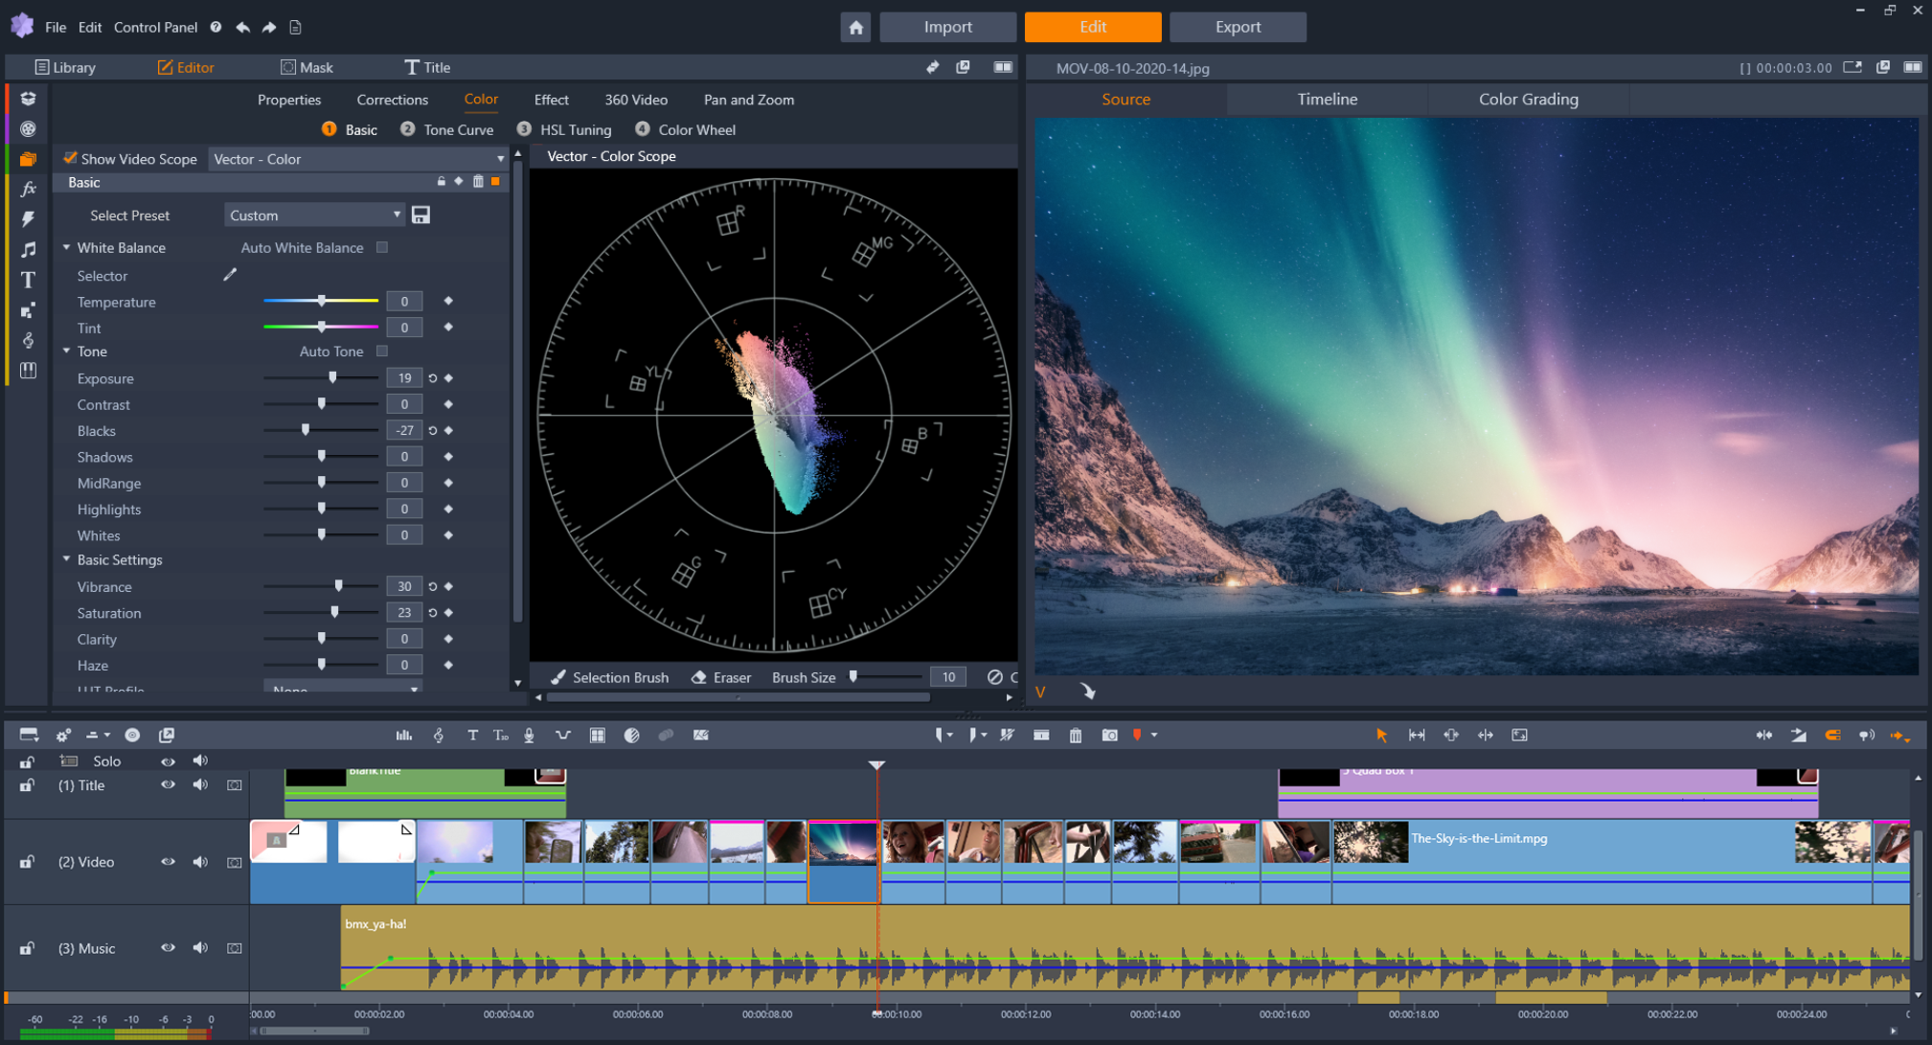Click the add keyframe icon for Exposure
1932x1045 pixels.
coord(449,378)
